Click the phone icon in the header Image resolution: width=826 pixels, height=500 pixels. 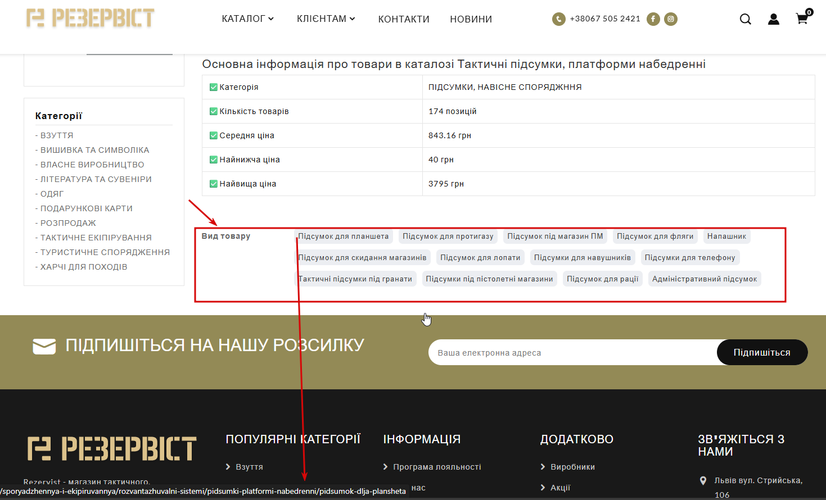(x=558, y=19)
